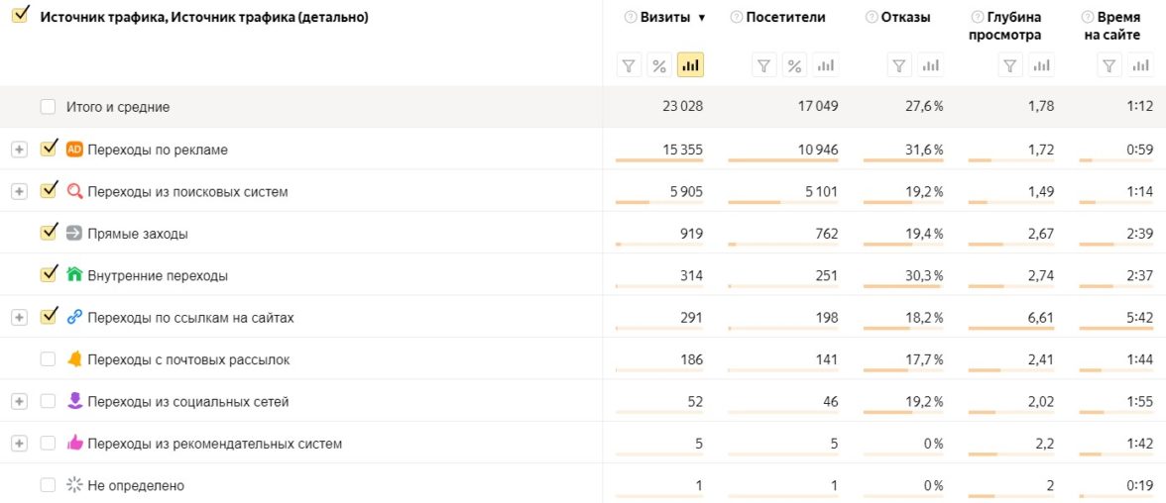The image size is (1166, 503).
Task: Expand the Переходы из поисковых систем row
Action: pyautogui.click(x=18, y=191)
